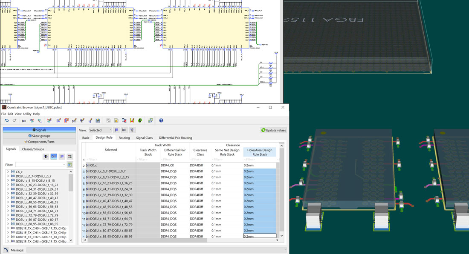This screenshot has height=254, width=469.
Task: Expand the DQSU_c_0_7-DQSU_t_0_7 tree node
Action: pyautogui.click(x=8, y=176)
